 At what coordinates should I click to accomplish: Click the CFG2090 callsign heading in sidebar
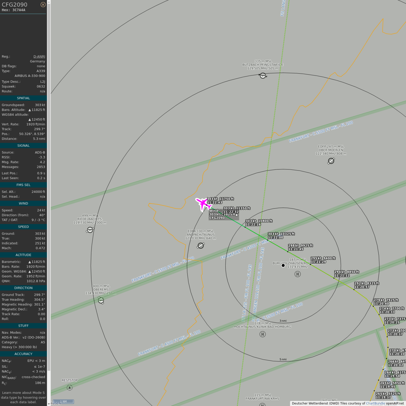15,5
